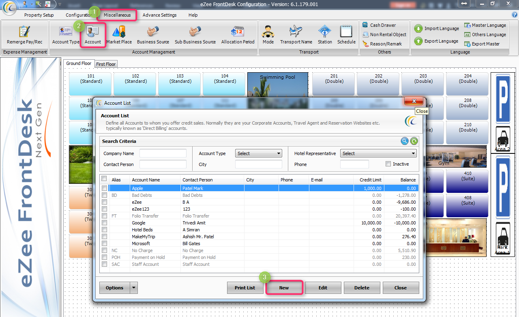The image size is (519, 317).
Task: Open Account Type in ribbon
Action: click(66, 35)
